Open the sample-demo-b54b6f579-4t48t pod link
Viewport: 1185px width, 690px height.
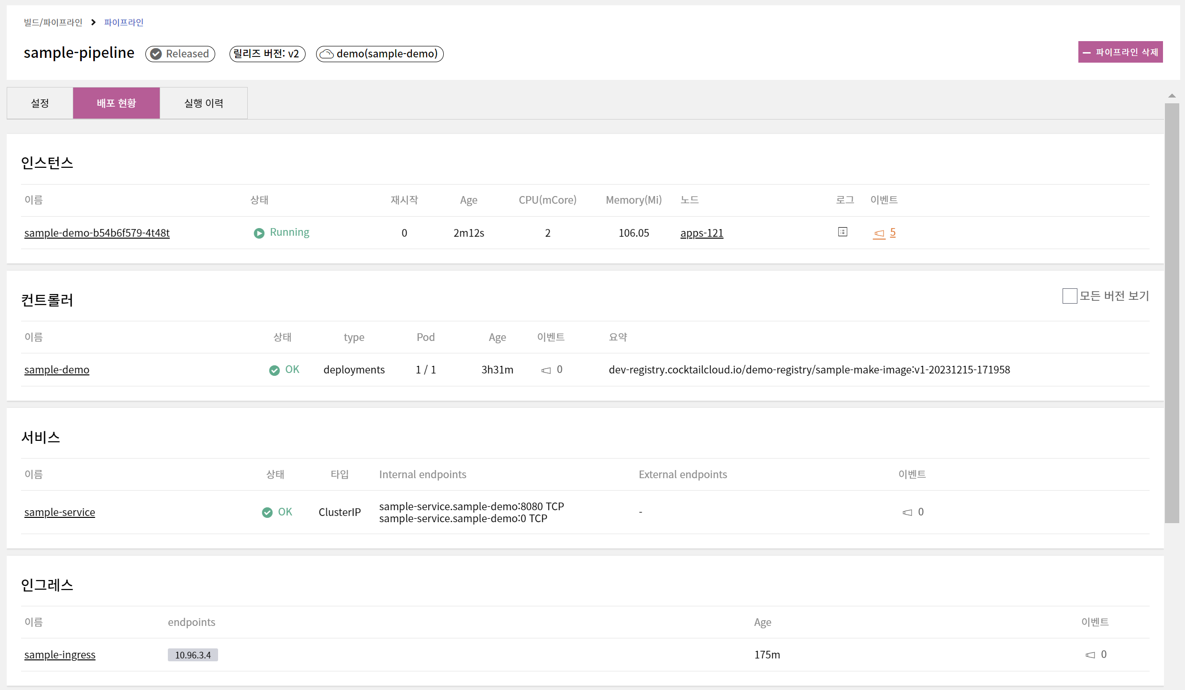click(97, 233)
